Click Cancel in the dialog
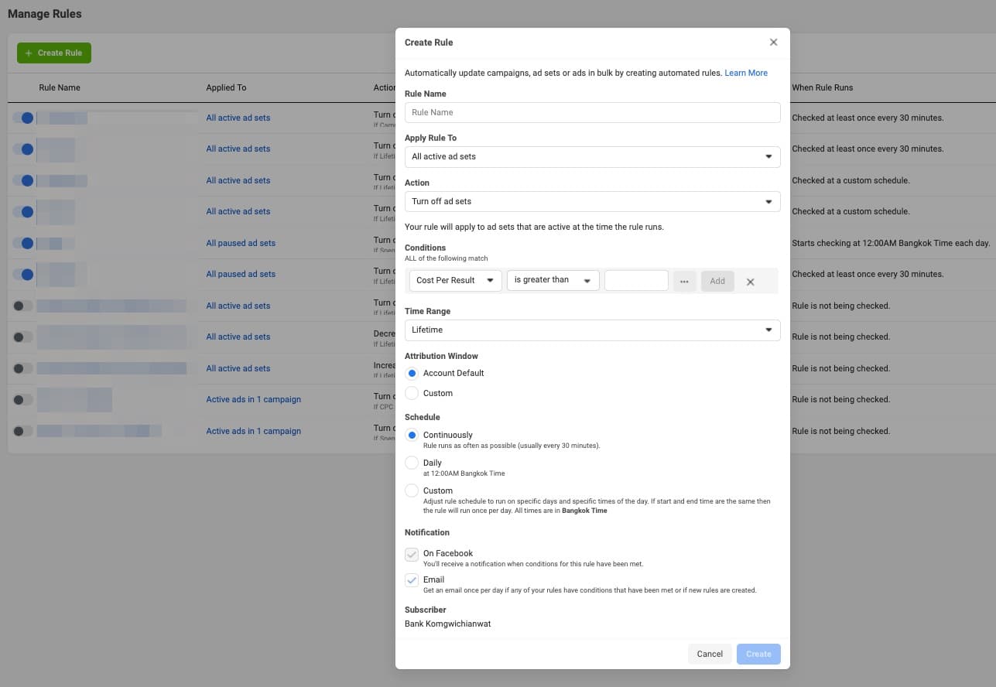 point(709,654)
